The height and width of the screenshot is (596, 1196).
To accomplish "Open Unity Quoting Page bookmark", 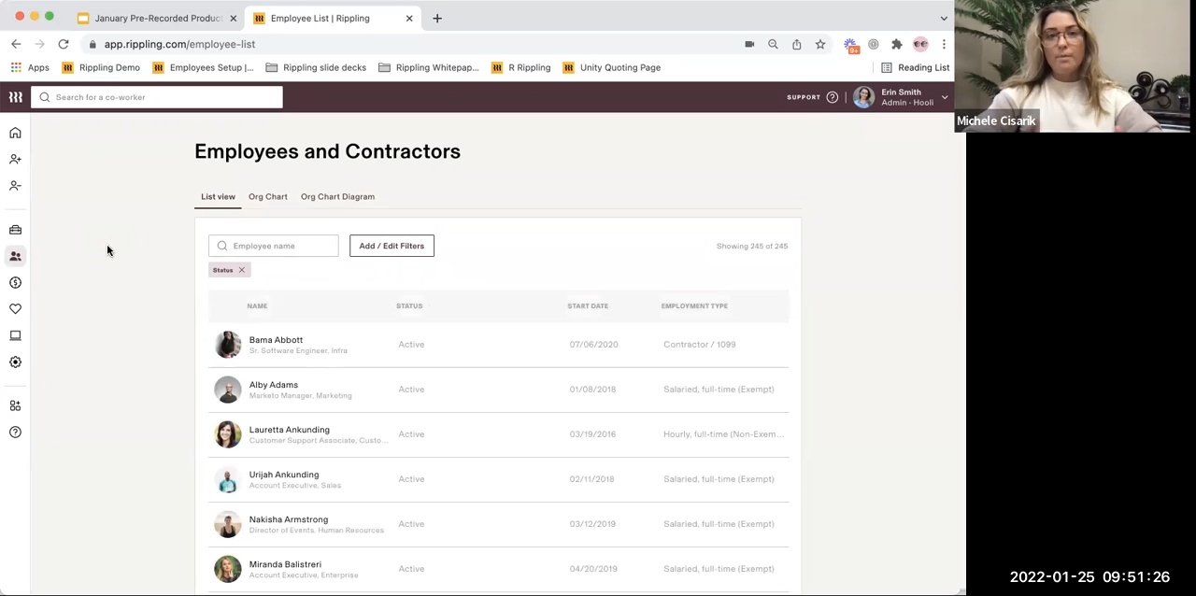I will [x=611, y=67].
